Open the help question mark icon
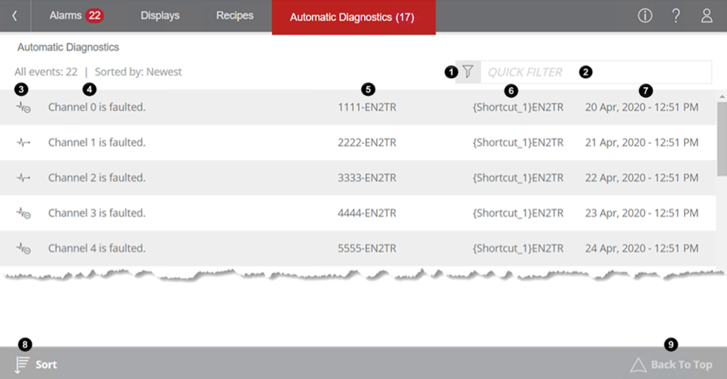The image size is (727, 379). 676,16
